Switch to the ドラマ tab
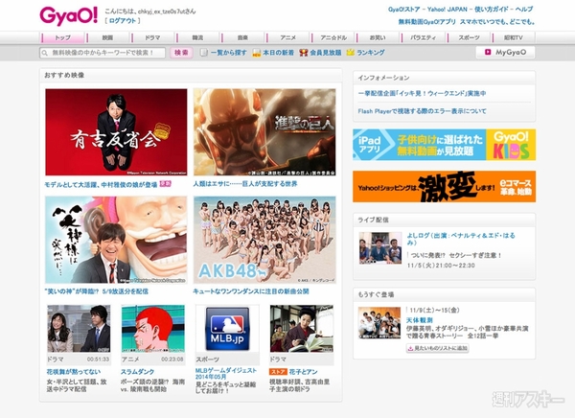Image resolution: width=575 pixels, height=418 pixels. point(152,37)
